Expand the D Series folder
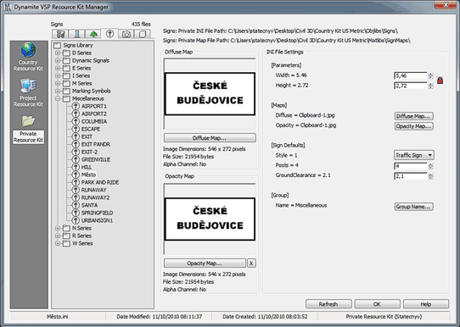The height and width of the screenshot is (327, 460). pyautogui.click(x=58, y=53)
